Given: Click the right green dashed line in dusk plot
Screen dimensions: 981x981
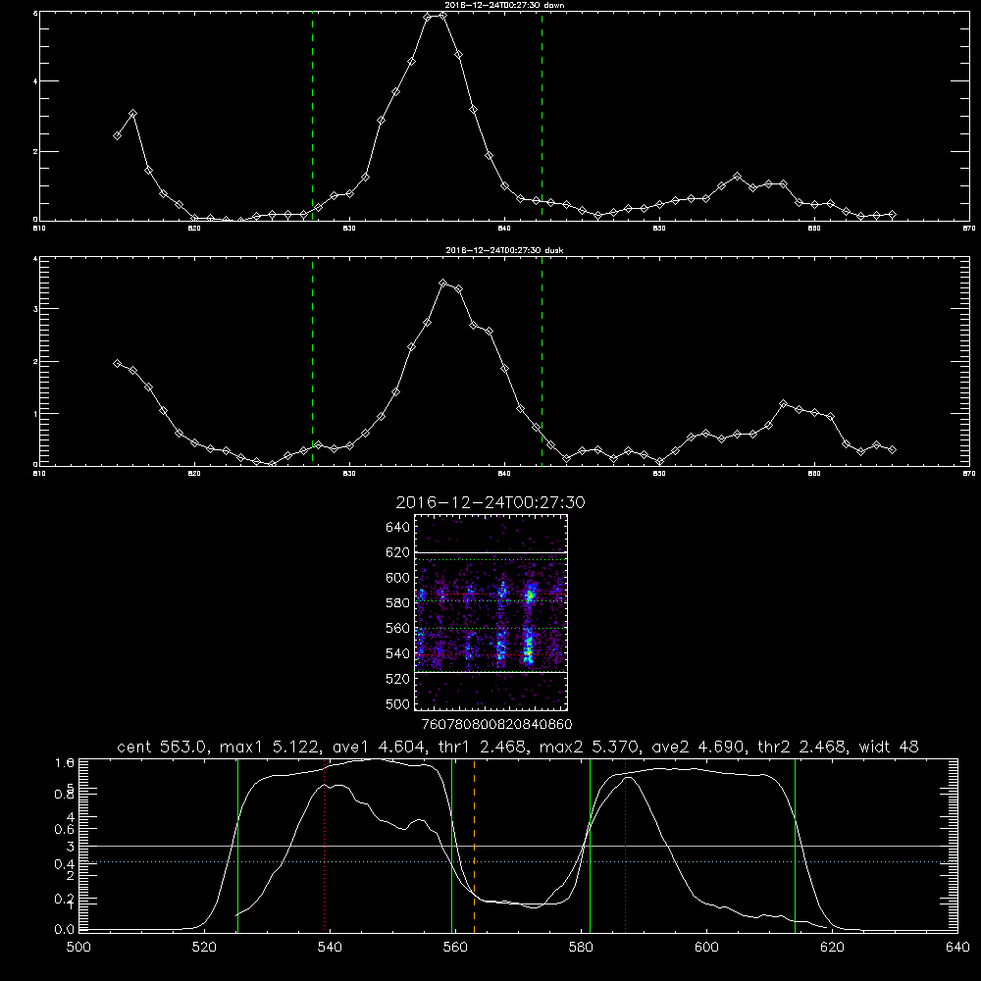Looking at the screenshot, I should (542, 361).
